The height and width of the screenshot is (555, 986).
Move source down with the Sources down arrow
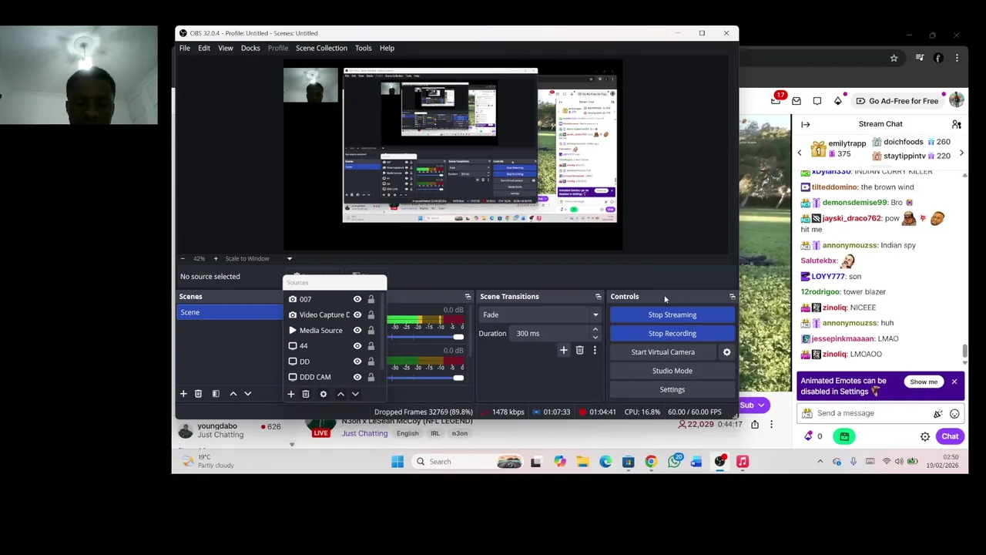click(x=355, y=394)
